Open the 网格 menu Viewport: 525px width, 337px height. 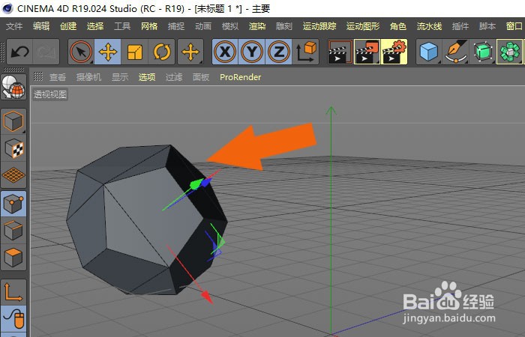(x=149, y=26)
